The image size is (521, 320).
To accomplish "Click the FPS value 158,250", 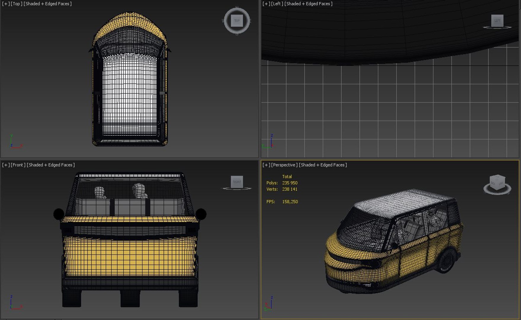I will [290, 201].
